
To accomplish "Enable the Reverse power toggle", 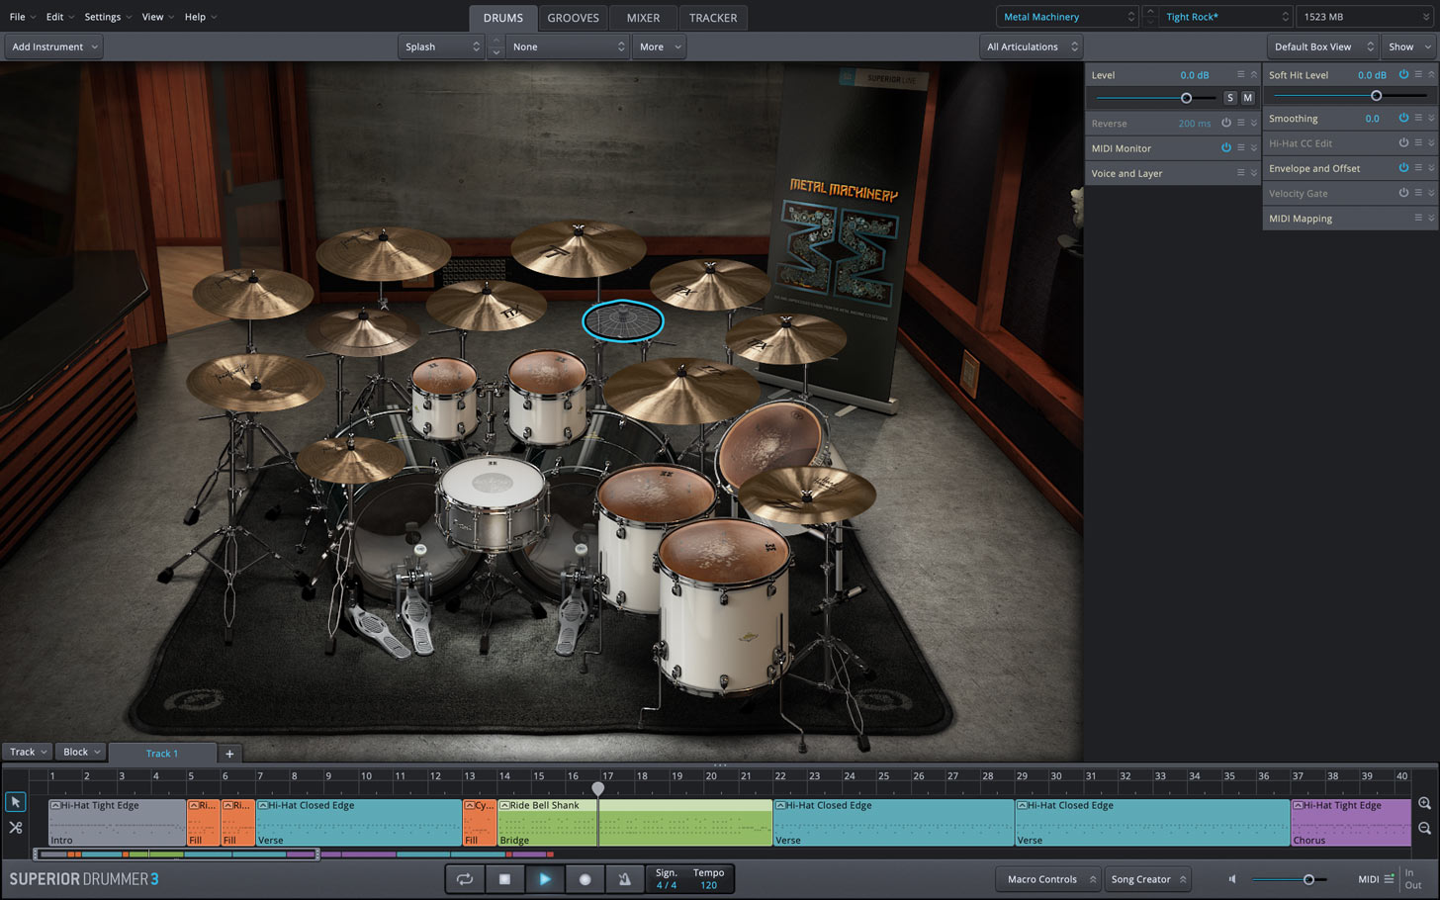I will (1225, 123).
